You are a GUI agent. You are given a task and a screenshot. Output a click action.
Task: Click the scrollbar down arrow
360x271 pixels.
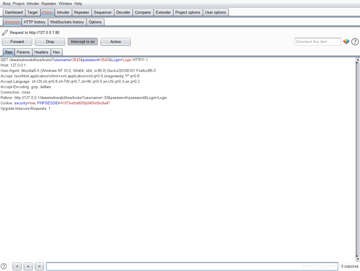point(358,259)
